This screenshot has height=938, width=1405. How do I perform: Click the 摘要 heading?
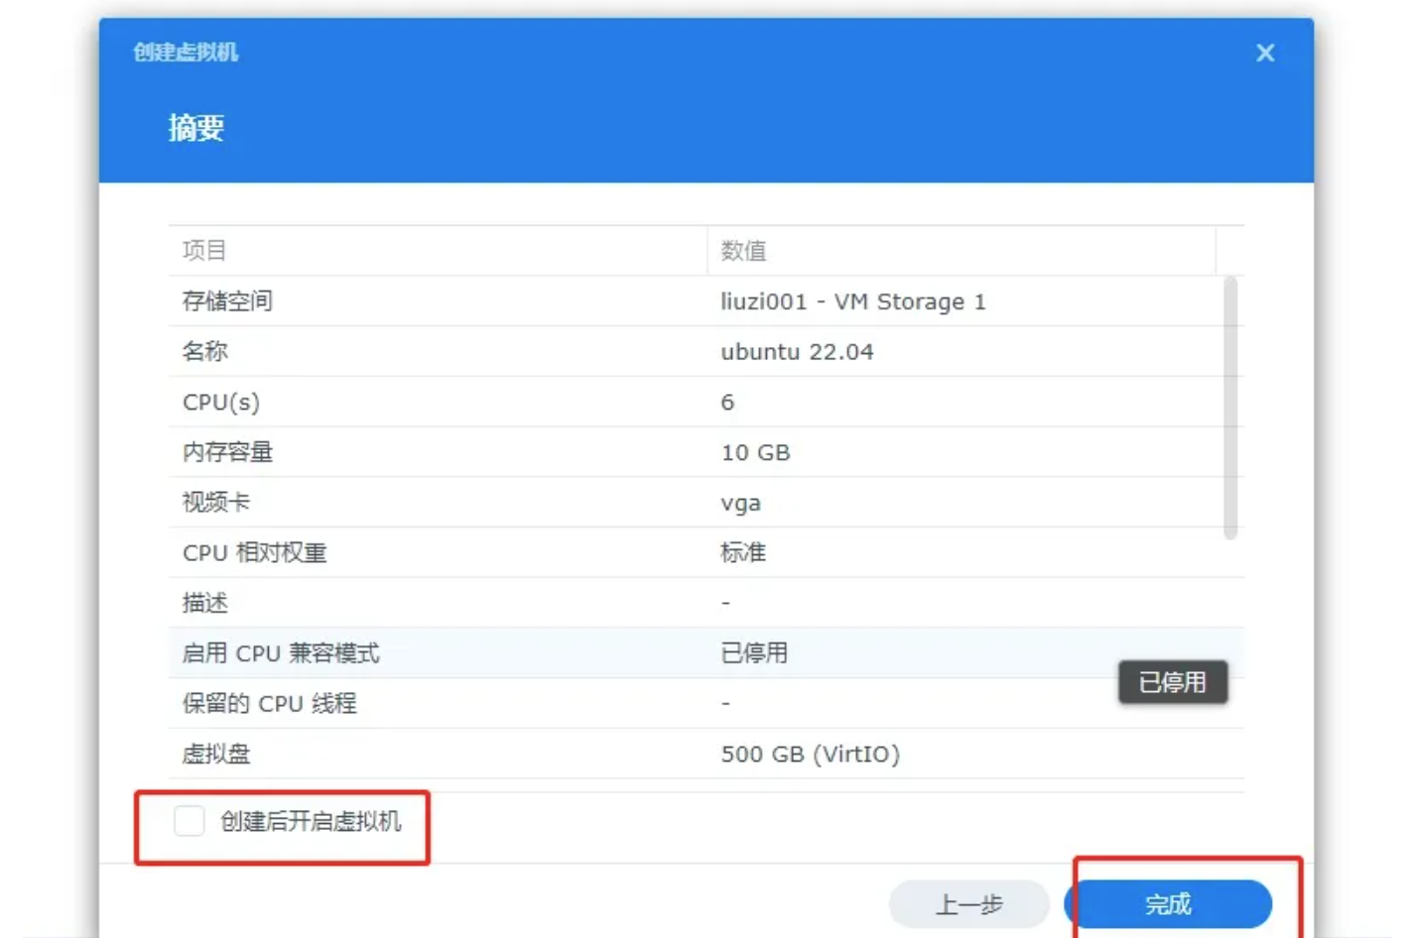click(196, 127)
